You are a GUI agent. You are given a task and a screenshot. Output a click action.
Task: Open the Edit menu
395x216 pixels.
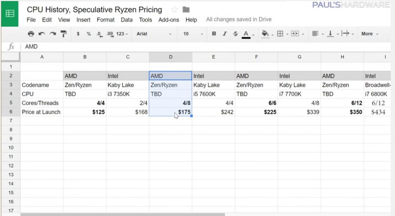tap(47, 20)
